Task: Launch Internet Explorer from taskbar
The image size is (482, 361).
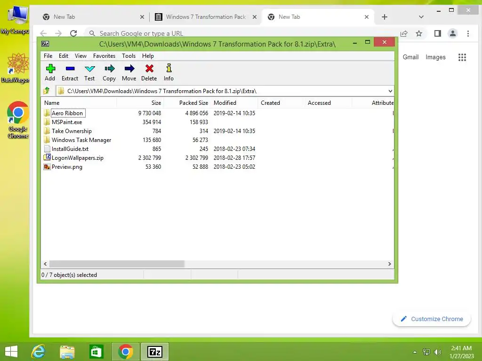Action: coord(39,352)
